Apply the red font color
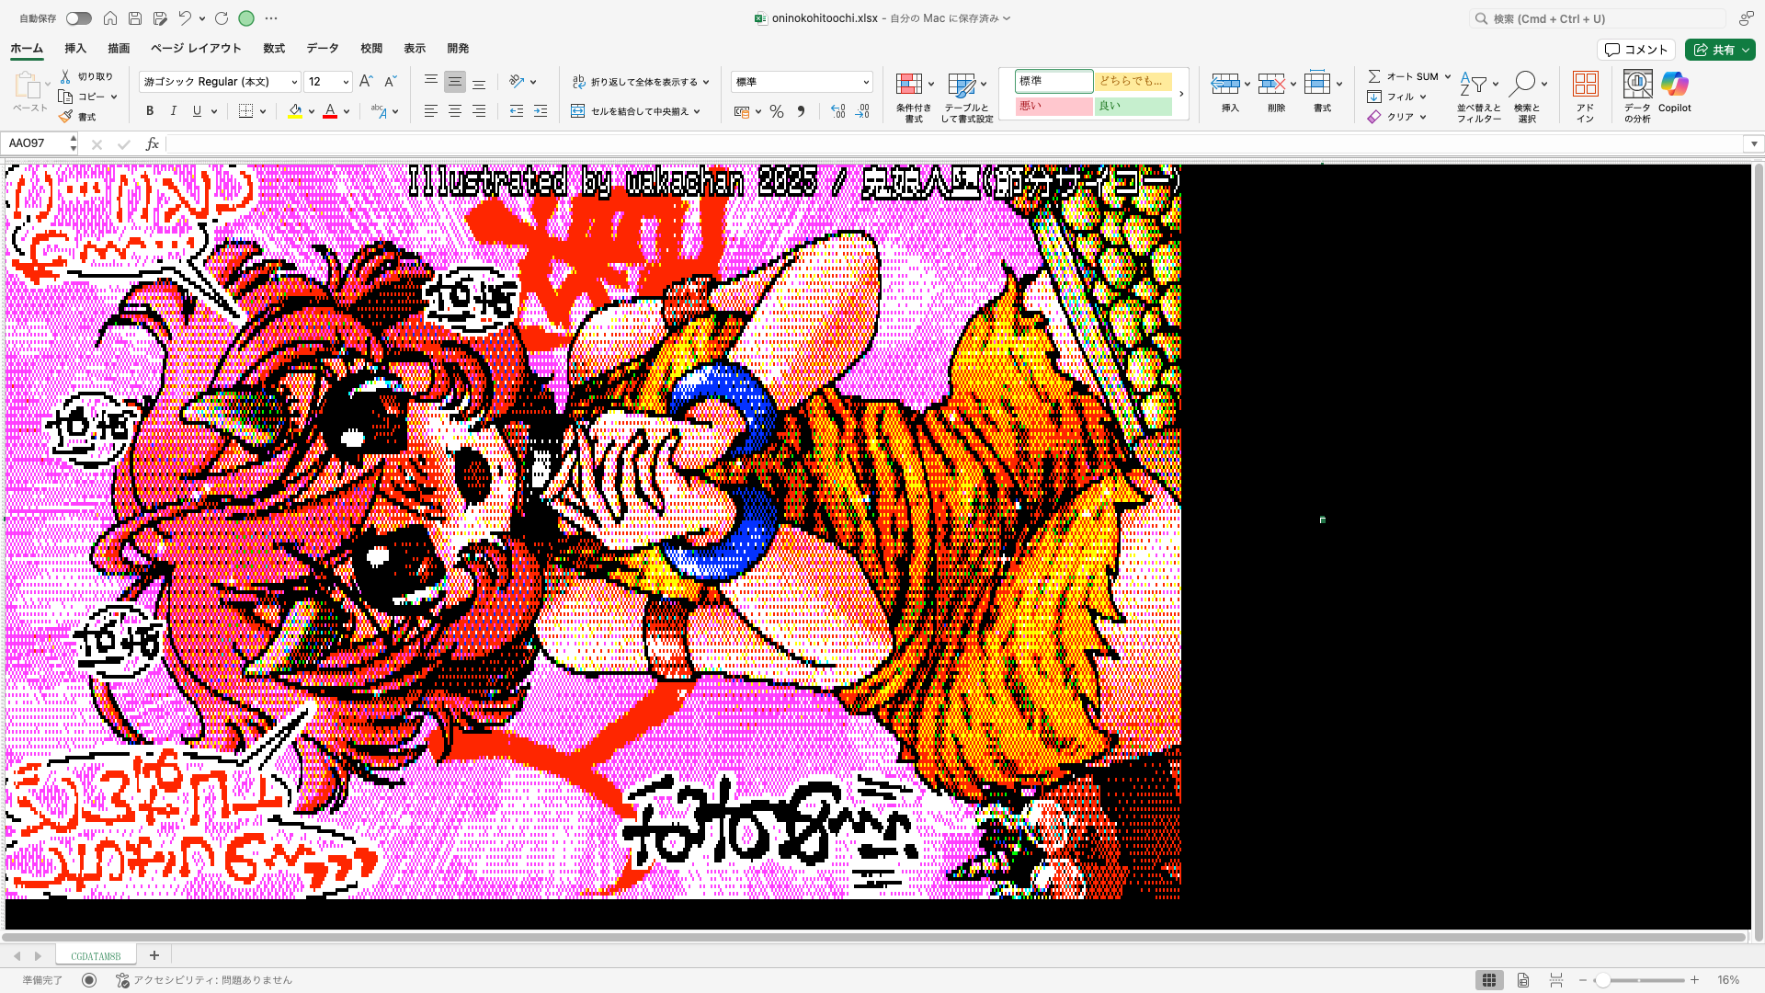 click(x=330, y=111)
